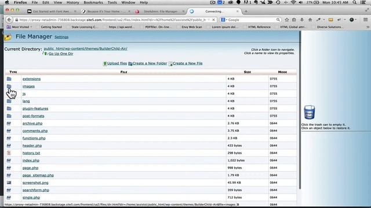The width and height of the screenshot is (371, 208).
Task: Open the Firefox hamburger menu
Action: coord(366,20)
